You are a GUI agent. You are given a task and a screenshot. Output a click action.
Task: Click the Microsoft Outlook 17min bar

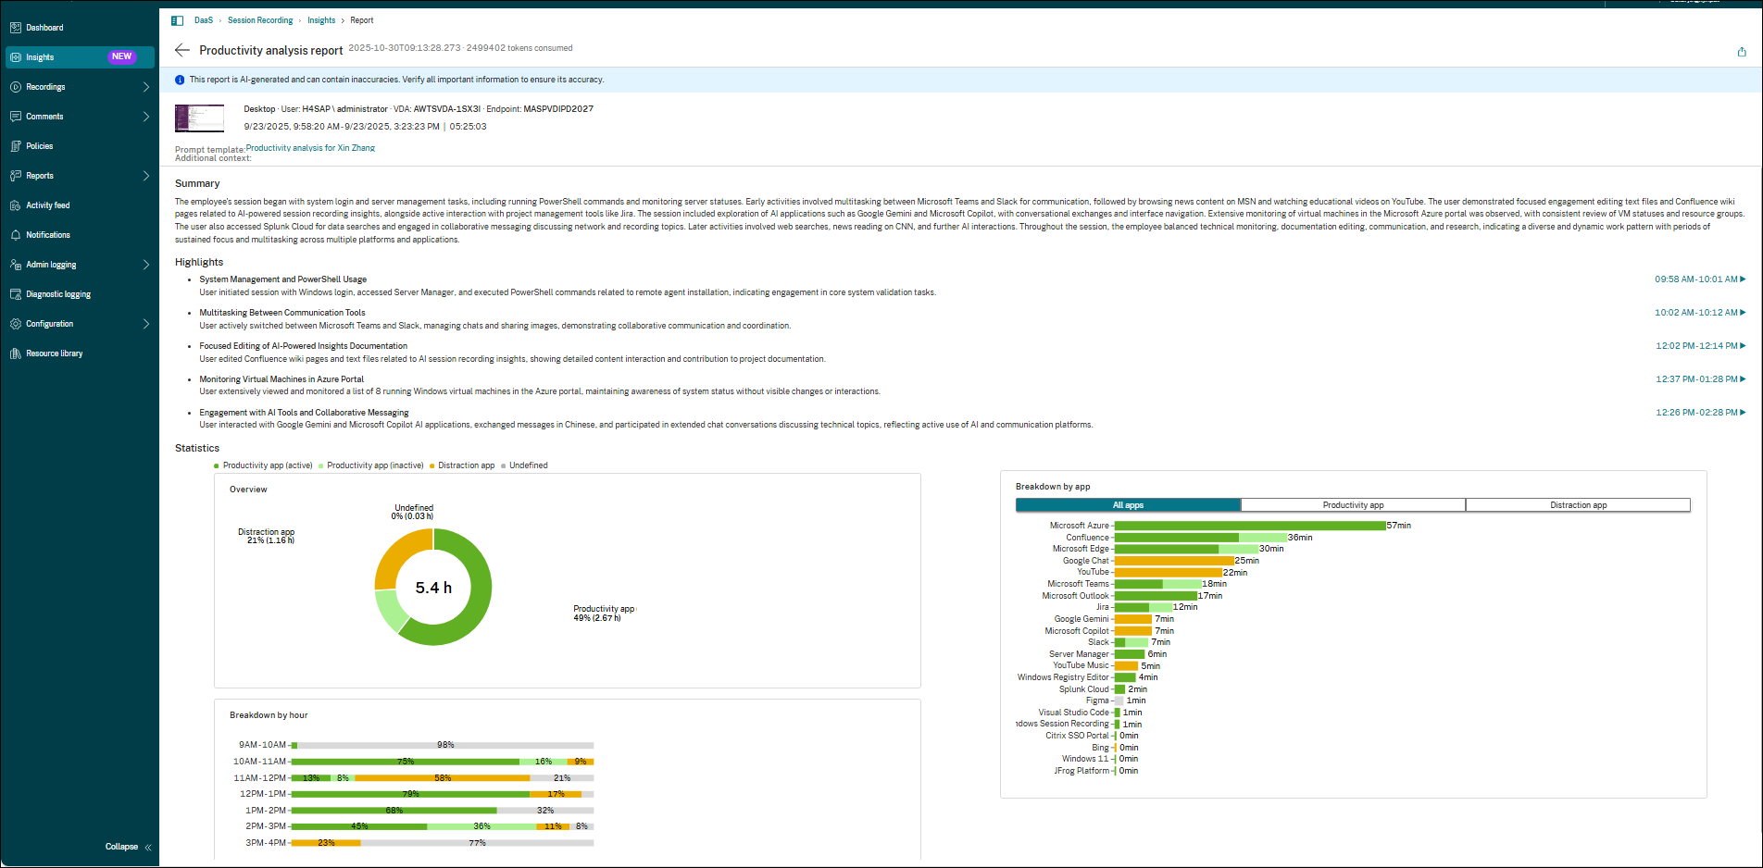click(1156, 596)
